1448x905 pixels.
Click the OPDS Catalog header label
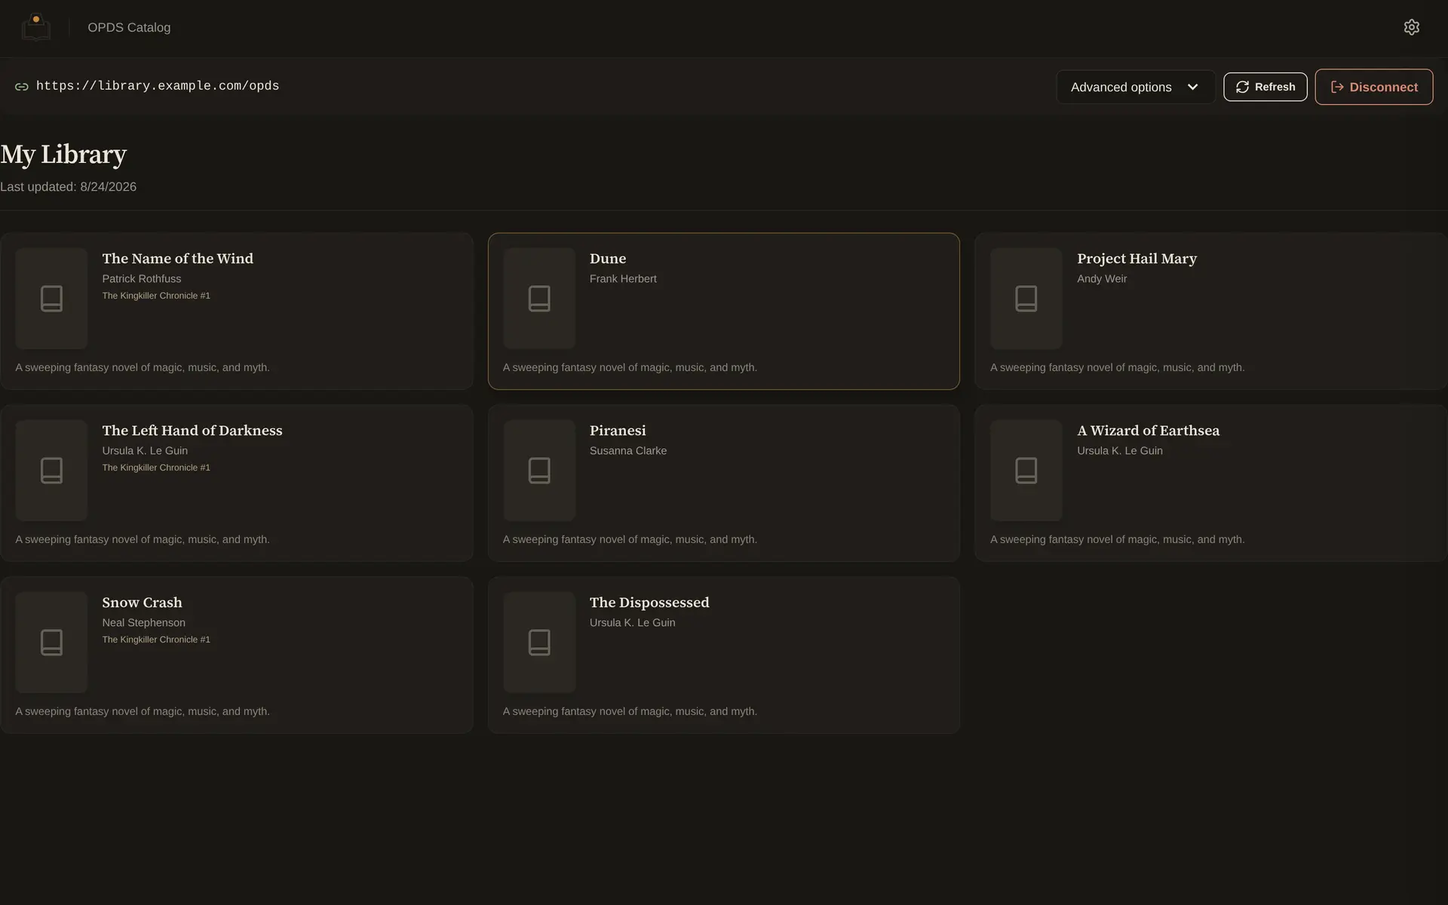click(129, 27)
